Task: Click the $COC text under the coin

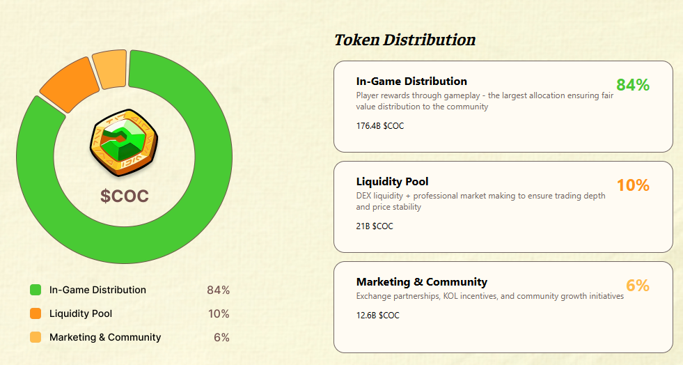Action: [x=124, y=196]
